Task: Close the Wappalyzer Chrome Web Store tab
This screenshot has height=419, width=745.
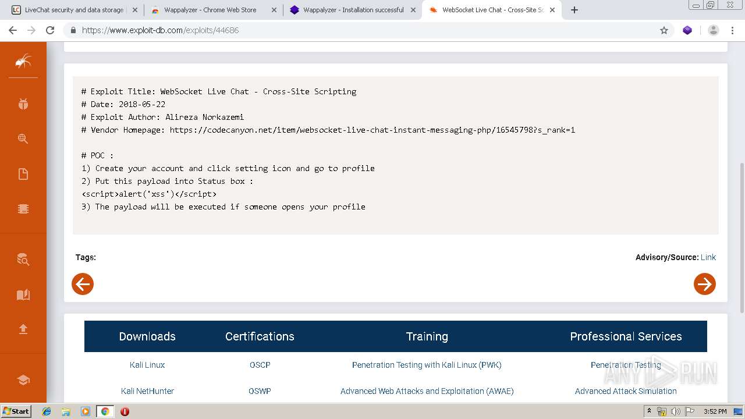Action: (274, 10)
